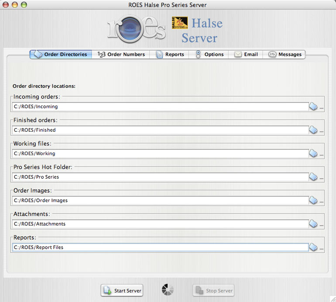Viewport: 336px width, 302px height.
Task: Click the Pro Series Hot Folder tag icon
Action: 313,177
